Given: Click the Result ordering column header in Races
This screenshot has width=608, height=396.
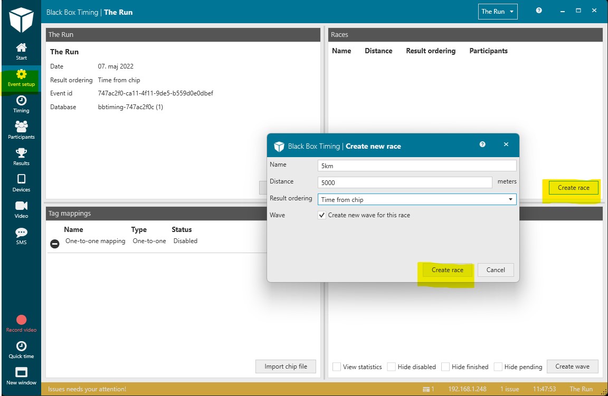Looking at the screenshot, I should 431,51.
